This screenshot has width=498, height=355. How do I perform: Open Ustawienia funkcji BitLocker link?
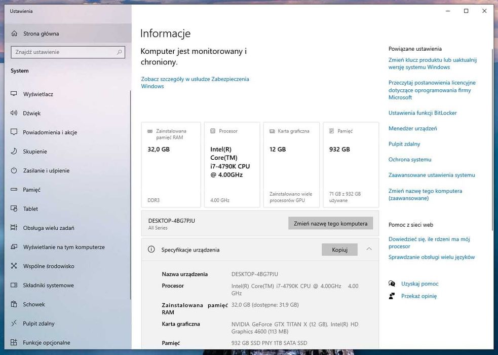pos(423,113)
